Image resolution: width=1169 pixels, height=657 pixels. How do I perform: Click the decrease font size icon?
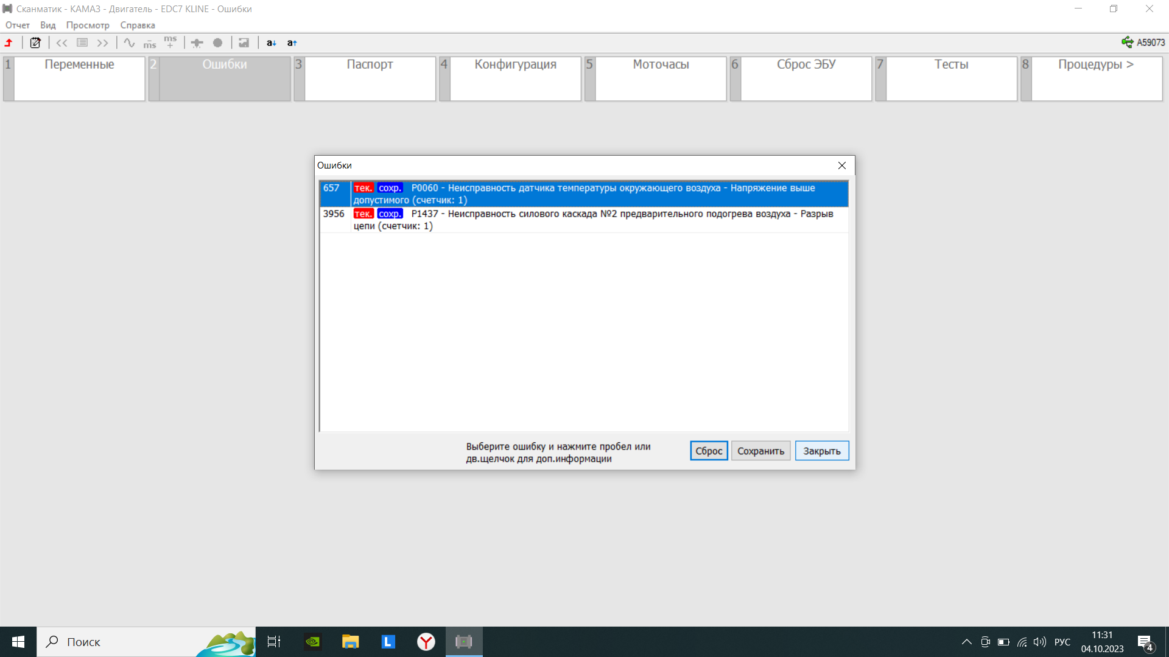tap(271, 43)
